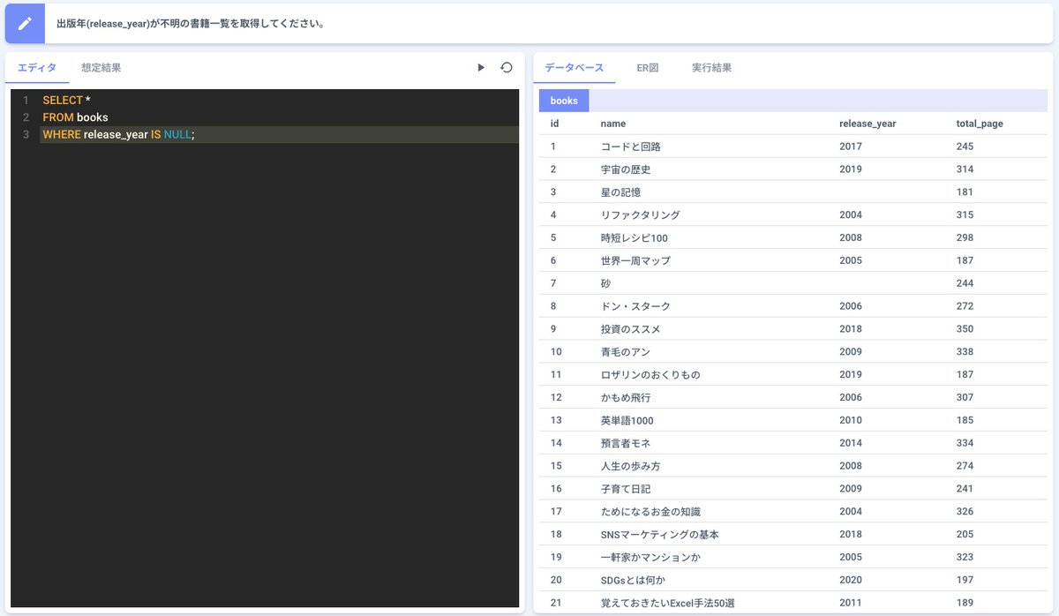Click total page value 314
Viewport: 1059px width, 616px height.
click(x=965, y=169)
